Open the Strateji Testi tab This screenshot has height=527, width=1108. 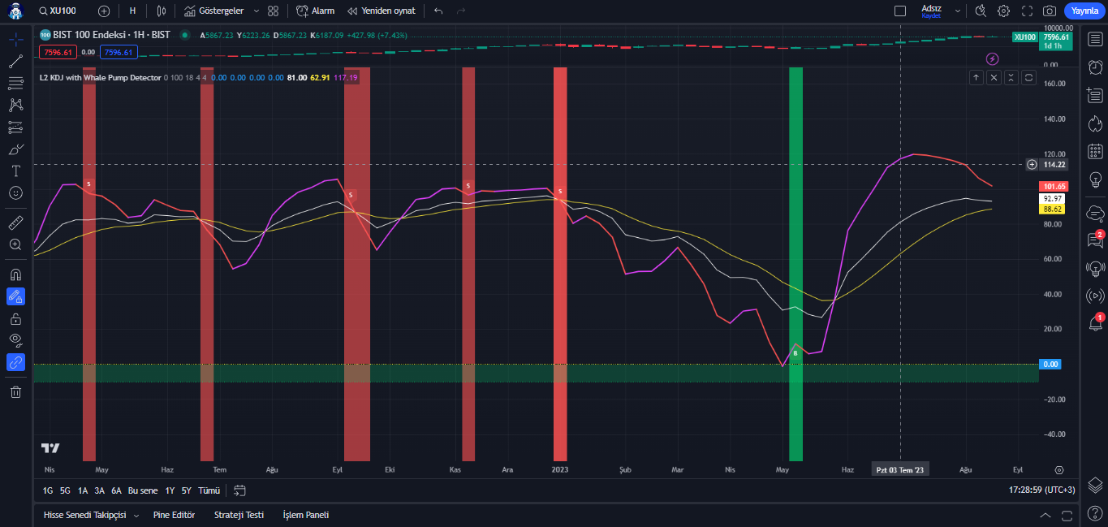239,515
